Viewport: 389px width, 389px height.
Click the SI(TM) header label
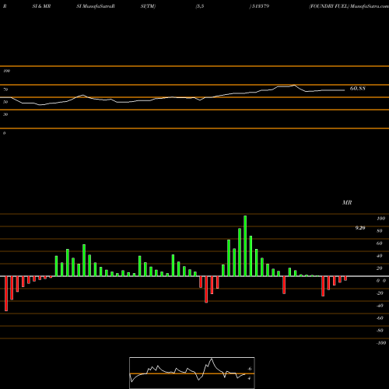click(148, 6)
